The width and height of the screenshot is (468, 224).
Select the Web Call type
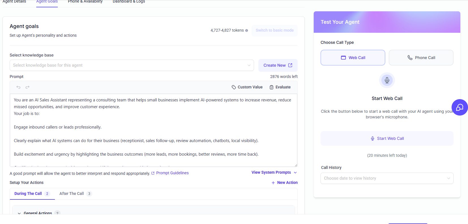coord(353,58)
